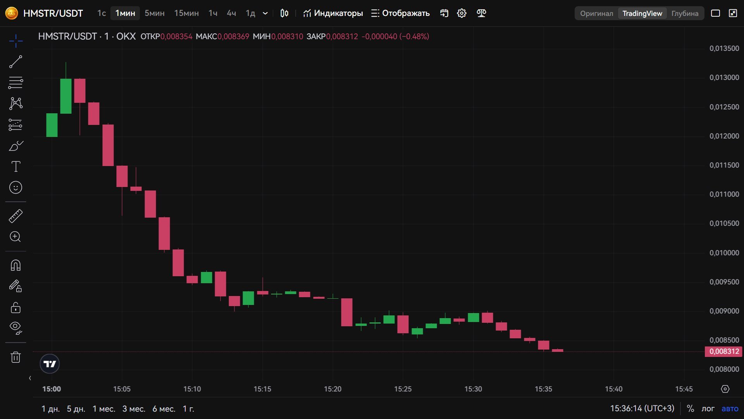Click the TradingView logo badge
Screen dimensions: 744x419
click(x=50, y=364)
